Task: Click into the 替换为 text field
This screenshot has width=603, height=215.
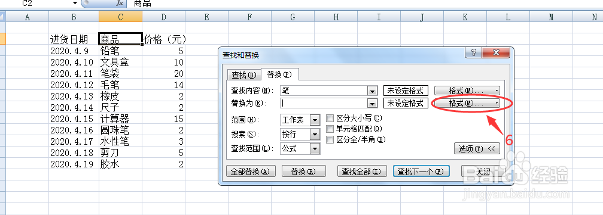Action: coord(324,103)
